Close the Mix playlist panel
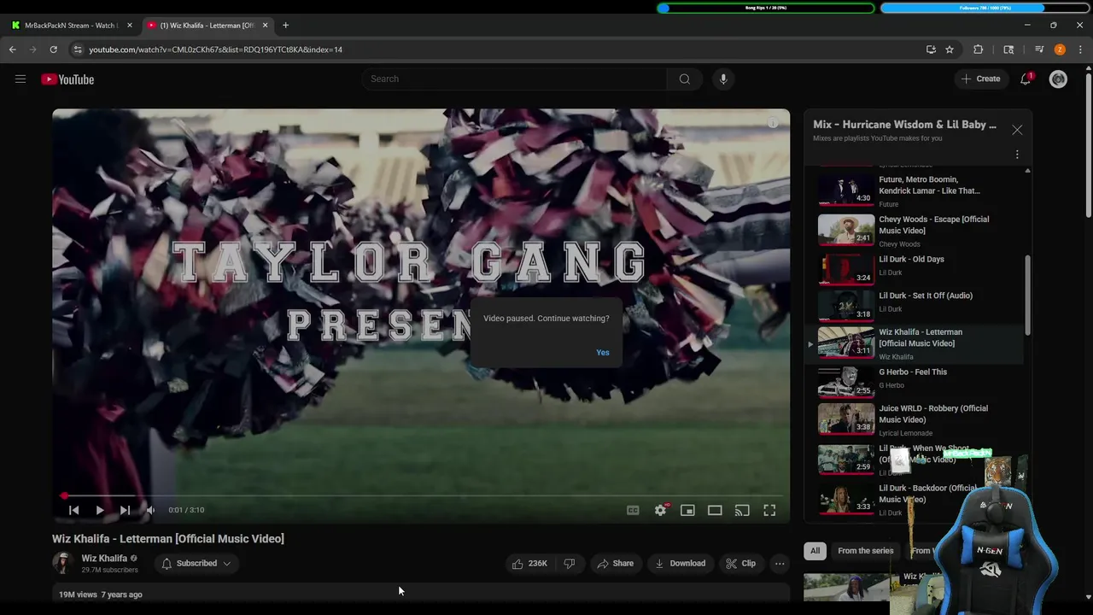 pos(1017,130)
